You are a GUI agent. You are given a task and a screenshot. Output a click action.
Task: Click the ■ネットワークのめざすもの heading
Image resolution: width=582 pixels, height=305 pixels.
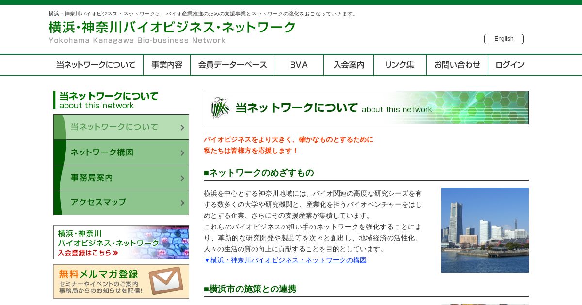pyautogui.click(x=259, y=173)
